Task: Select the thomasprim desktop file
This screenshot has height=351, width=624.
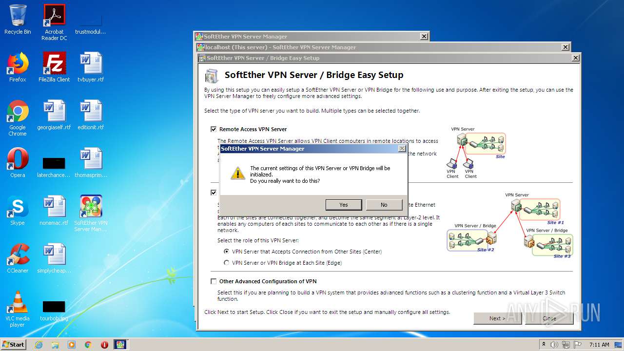Action: [91, 163]
